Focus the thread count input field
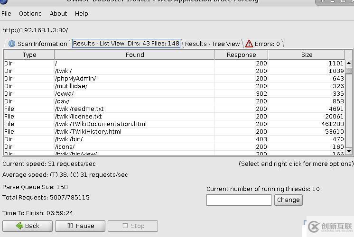The width and height of the screenshot is (354, 237). 239,200
